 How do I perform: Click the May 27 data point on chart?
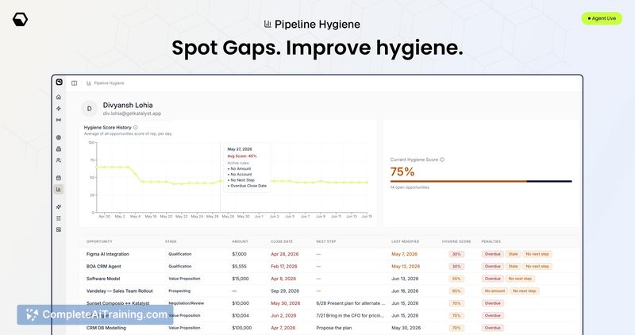click(221, 182)
